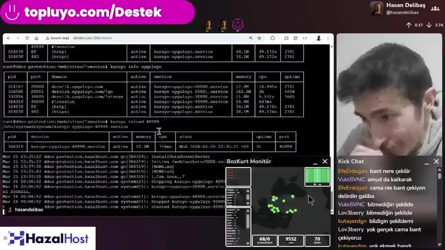Click the 9552 user counter
This screenshot has width=445, height=250.
[x=291, y=240]
